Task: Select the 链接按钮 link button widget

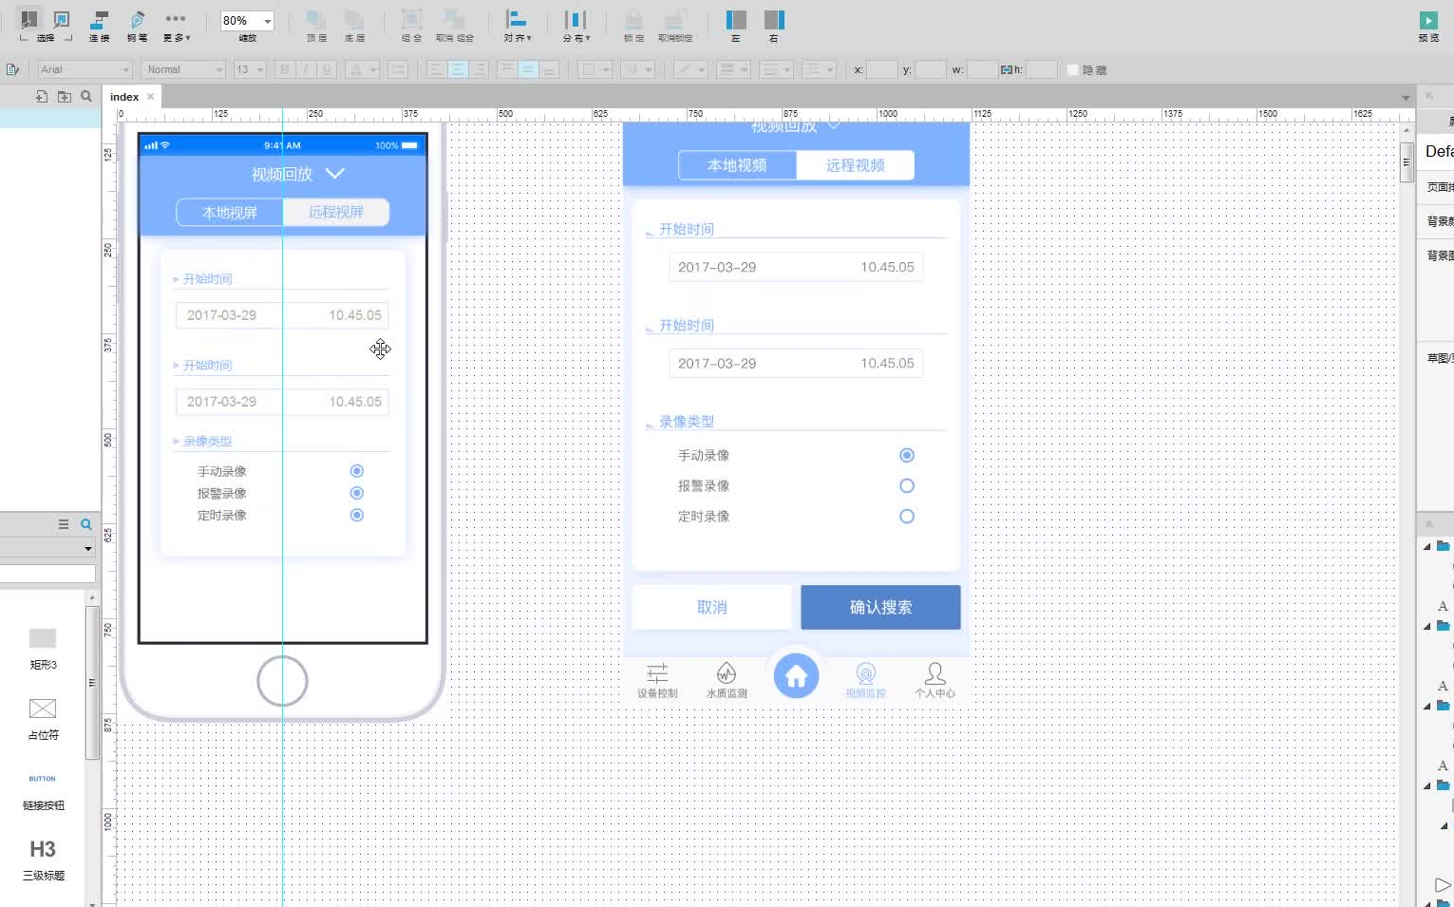Action: click(43, 791)
